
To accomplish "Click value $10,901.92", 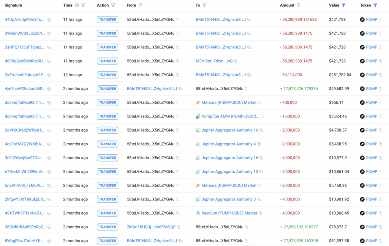I will [x=339, y=199].
